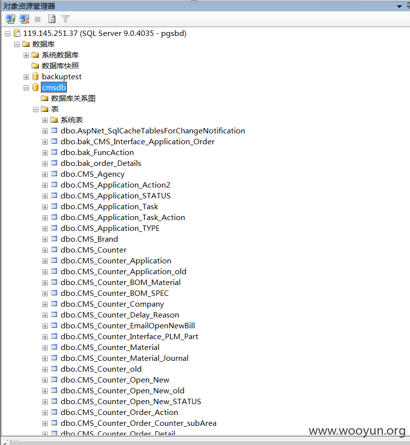Click the Filter funnel toolbar icon
This screenshot has height=445, width=410.
65,19
